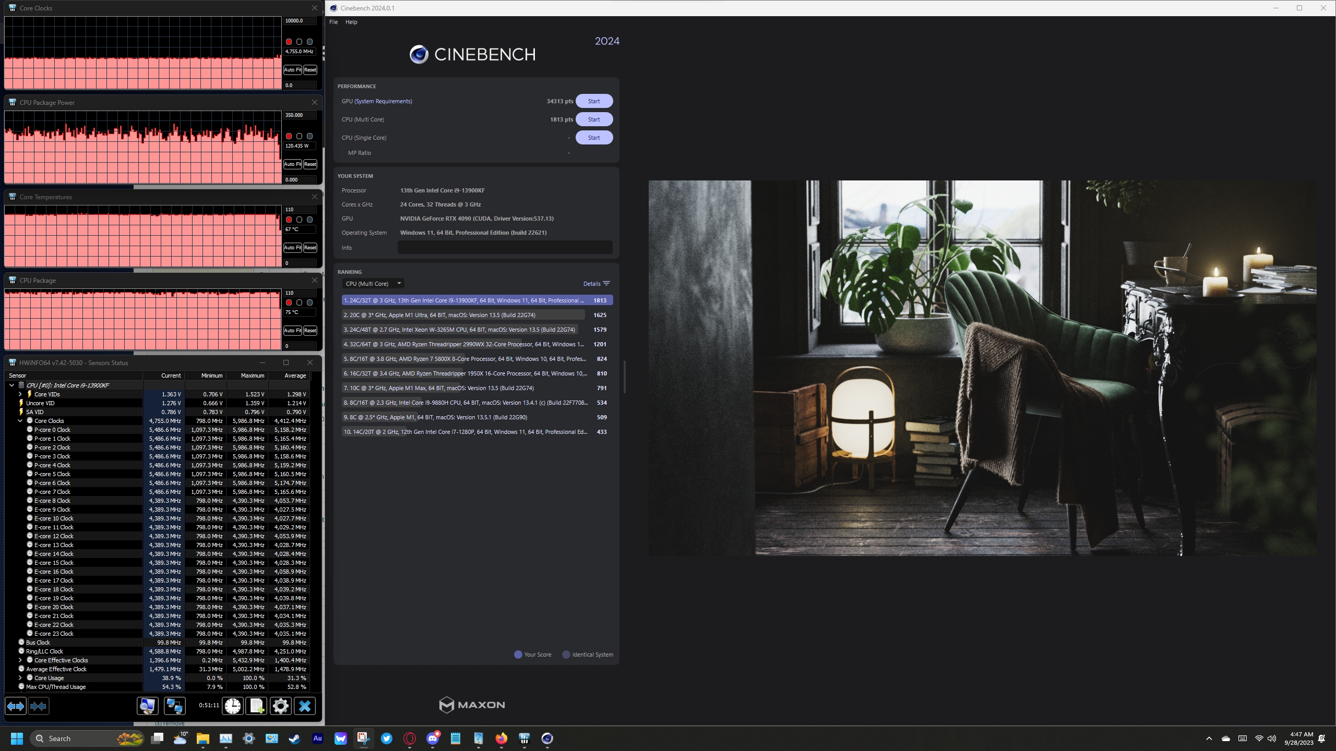
Task: Expand the Core VIDs tree row
Action: (x=20, y=394)
